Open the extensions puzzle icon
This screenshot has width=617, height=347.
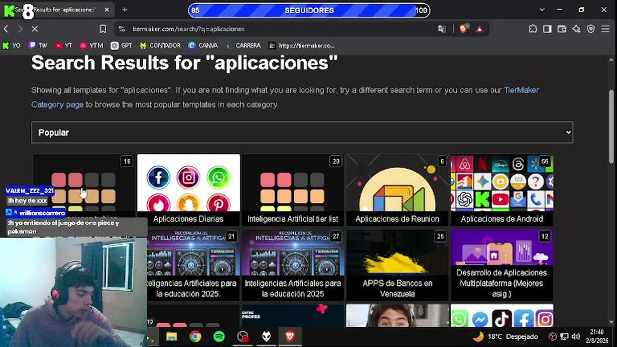click(x=533, y=29)
